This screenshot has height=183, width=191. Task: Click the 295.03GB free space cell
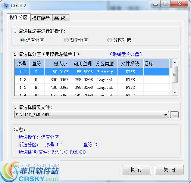coord(81,80)
